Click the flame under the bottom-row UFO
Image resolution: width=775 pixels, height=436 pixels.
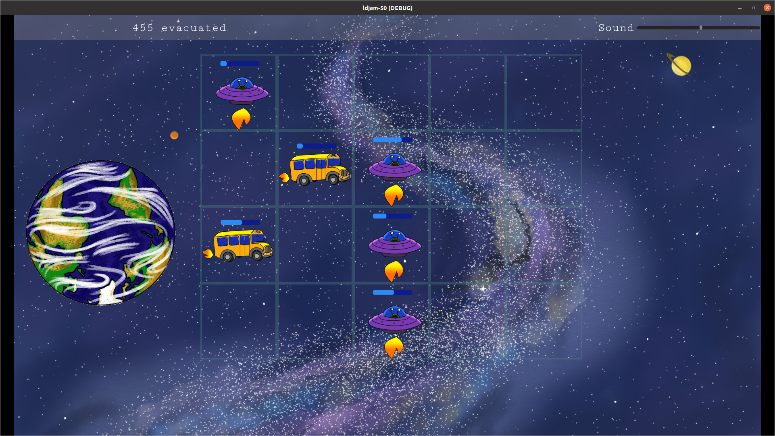(394, 348)
